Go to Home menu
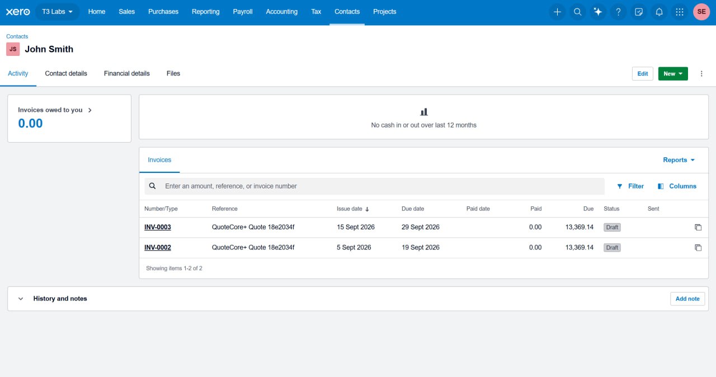This screenshot has width=716, height=377. pyautogui.click(x=97, y=12)
